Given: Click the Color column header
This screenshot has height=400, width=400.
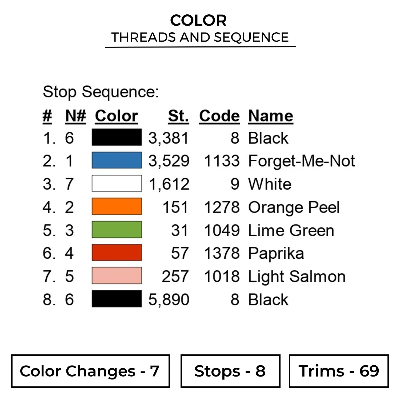Looking at the screenshot, I should [116, 116].
